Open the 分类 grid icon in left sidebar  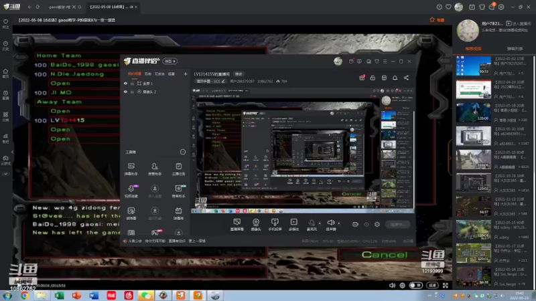(5, 114)
